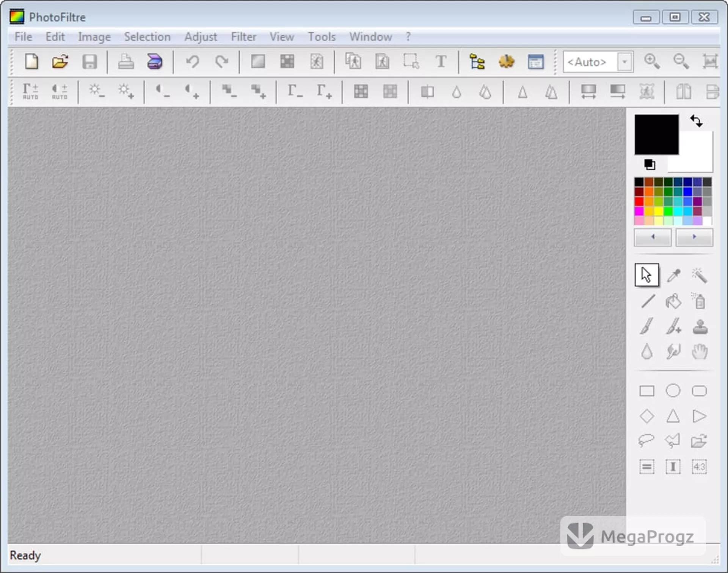
Task: Select the Polygon selection shape
Action: point(673,441)
